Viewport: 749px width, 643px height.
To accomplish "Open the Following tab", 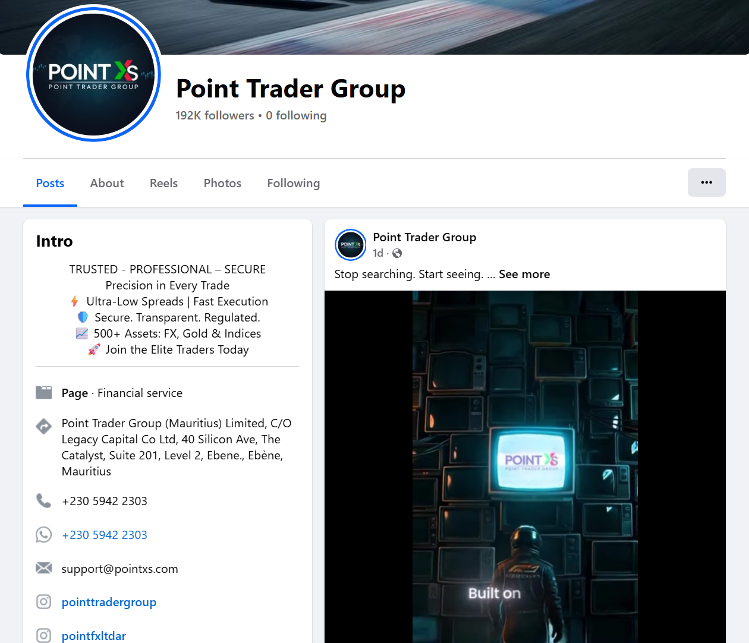I will pos(294,183).
